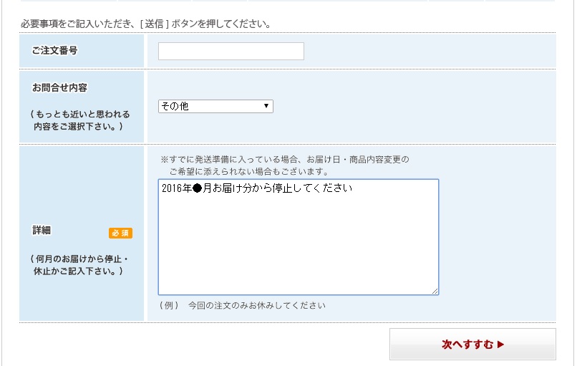Click the 詳細 row label
The height and width of the screenshot is (366, 577).
[x=42, y=231]
